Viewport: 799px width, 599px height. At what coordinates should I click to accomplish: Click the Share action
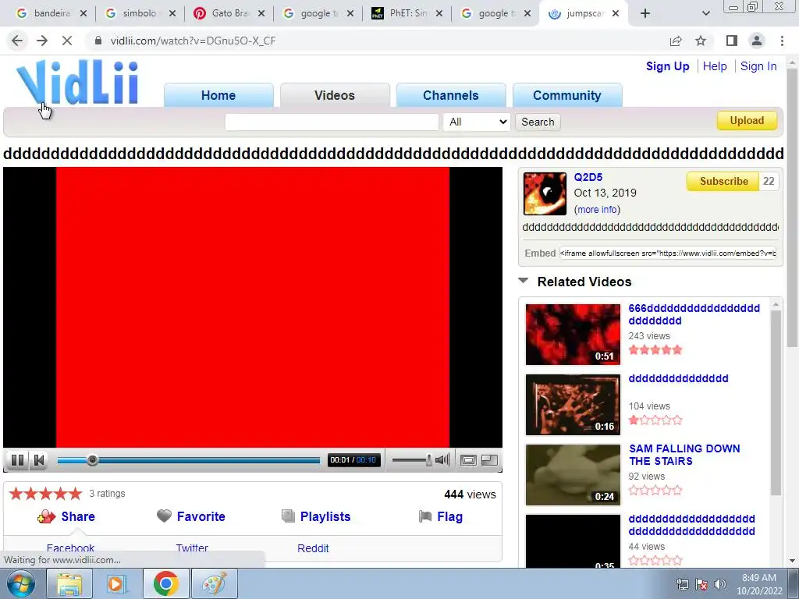click(x=66, y=516)
